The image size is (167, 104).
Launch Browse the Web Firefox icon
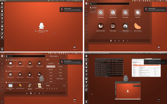coord(101,26)
